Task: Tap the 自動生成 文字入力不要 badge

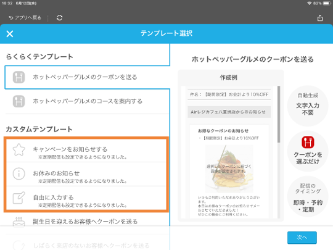Action: click(308, 106)
